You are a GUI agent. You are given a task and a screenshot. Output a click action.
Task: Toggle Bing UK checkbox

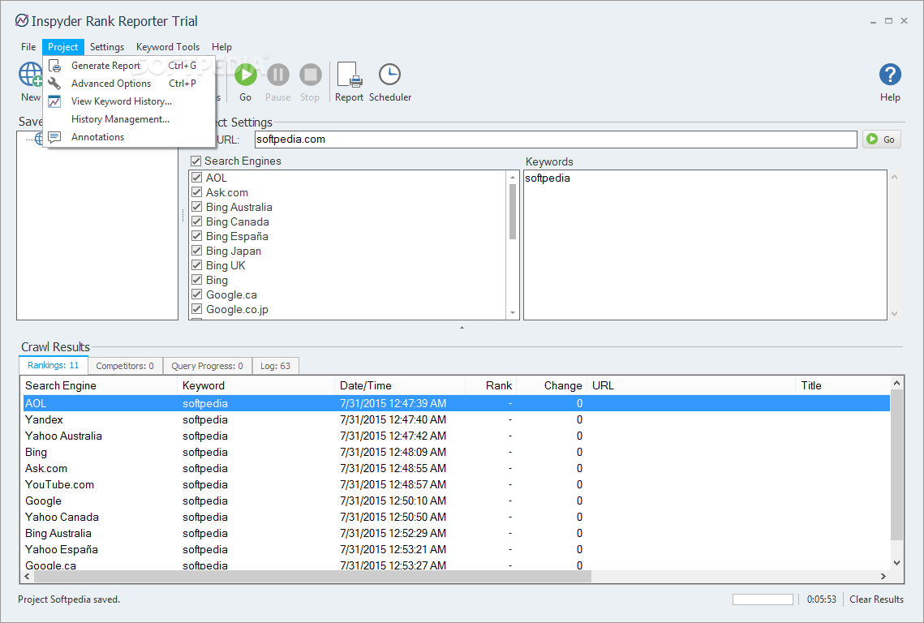pos(197,265)
